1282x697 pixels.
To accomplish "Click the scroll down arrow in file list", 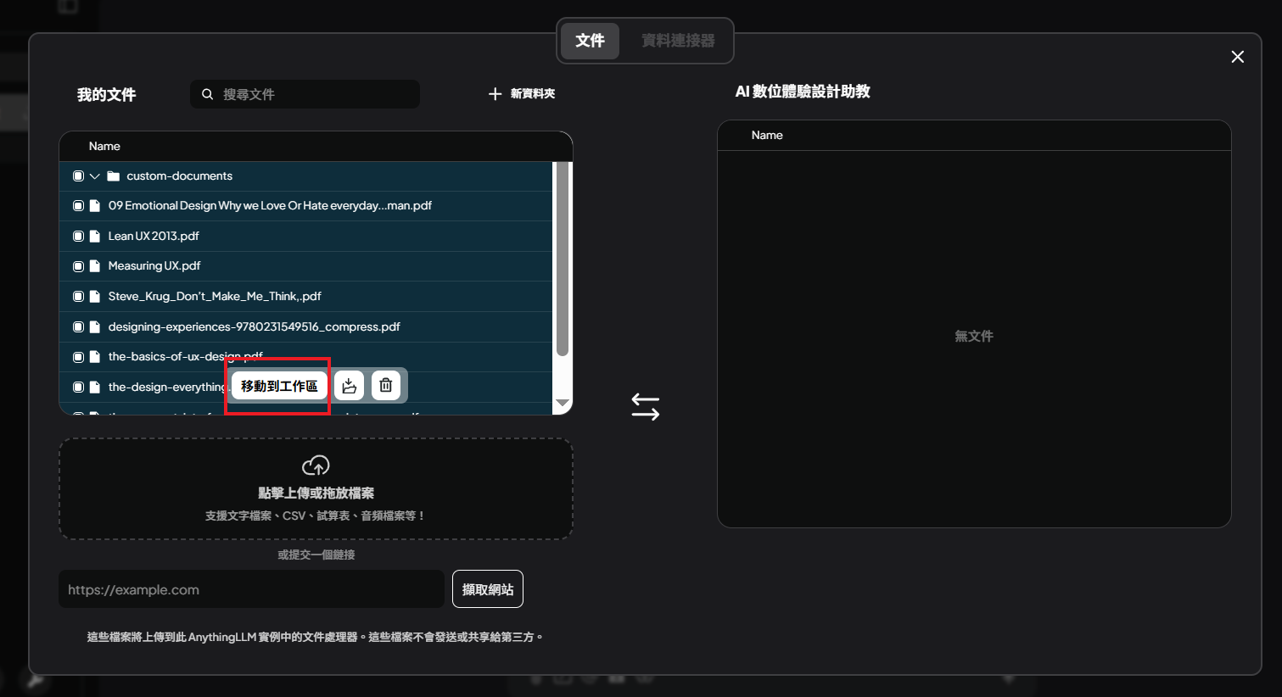I will (x=562, y=404).
